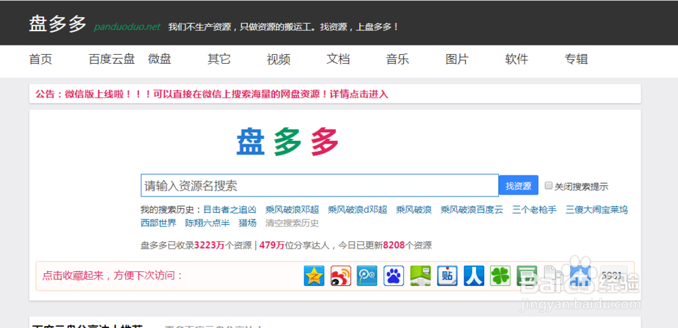Open 软件 navigation tab
678x328 pixels.
click(517, 59)
